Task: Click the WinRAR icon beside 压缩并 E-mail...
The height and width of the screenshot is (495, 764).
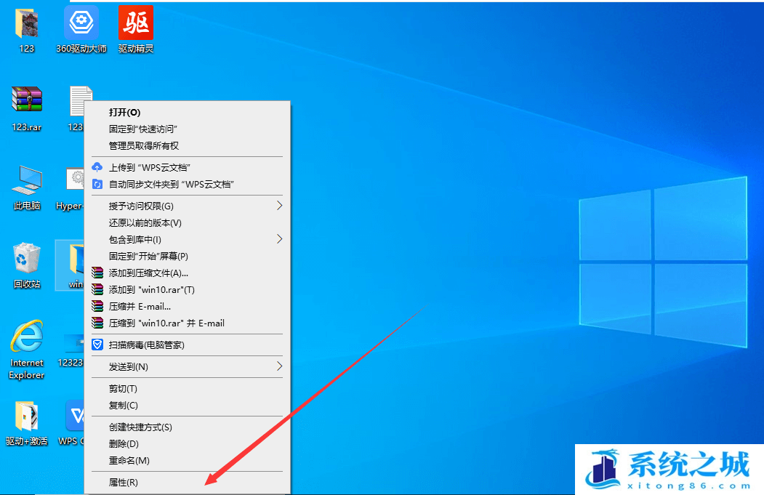Action: pyautogui.click(x=97, y=307)
